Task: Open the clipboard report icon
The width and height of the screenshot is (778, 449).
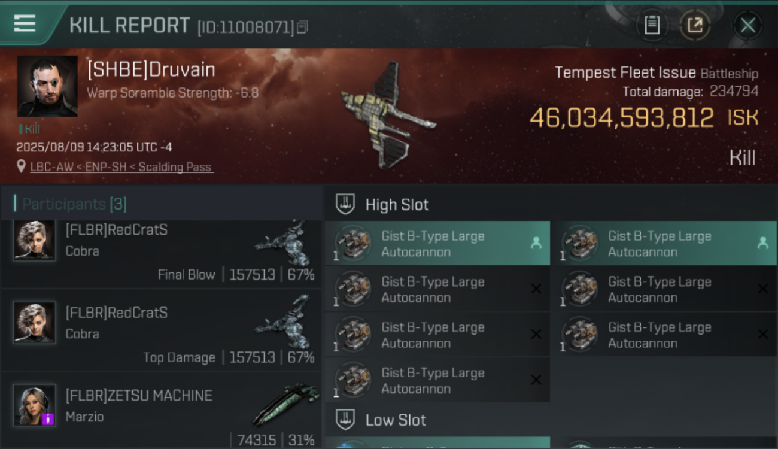Action: coord(652,25)
